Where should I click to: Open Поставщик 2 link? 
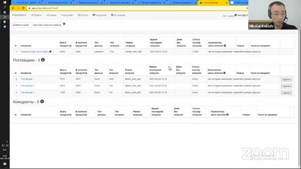coord(27,85)
